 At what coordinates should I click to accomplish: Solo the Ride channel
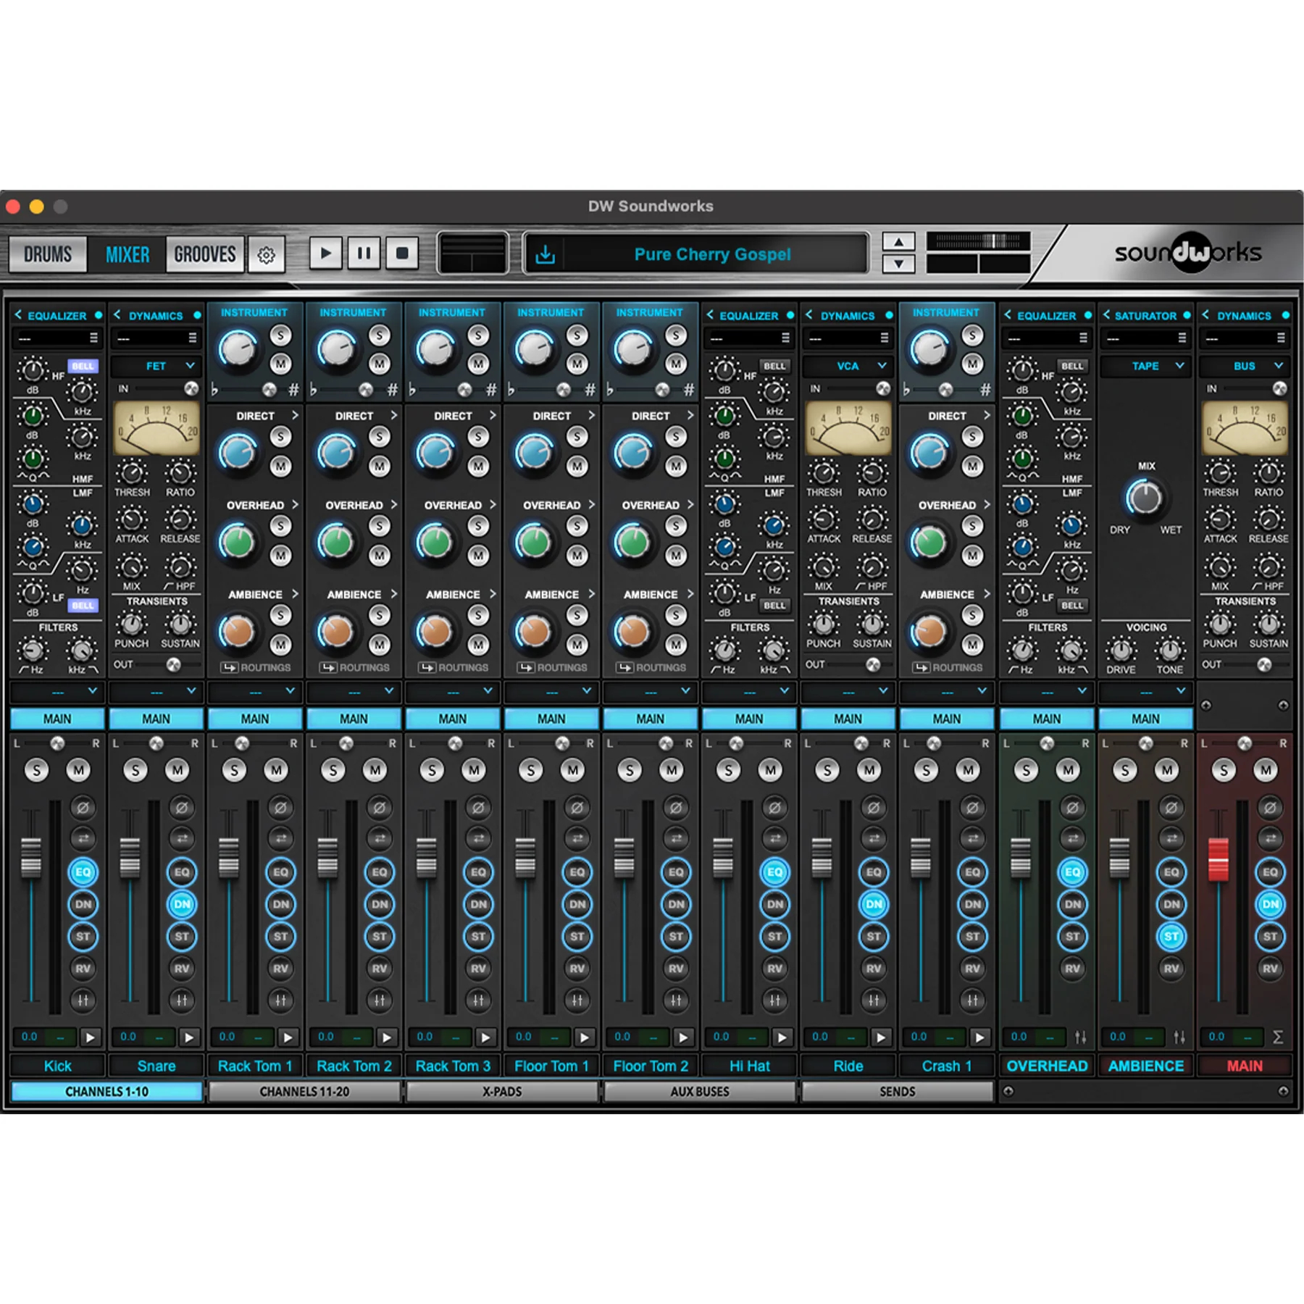pos(827,770)
